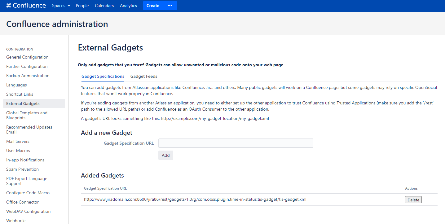This screenshot has height=224, width=445.
Task: Open User Macros configuration
Action: [x=18, y=151]
